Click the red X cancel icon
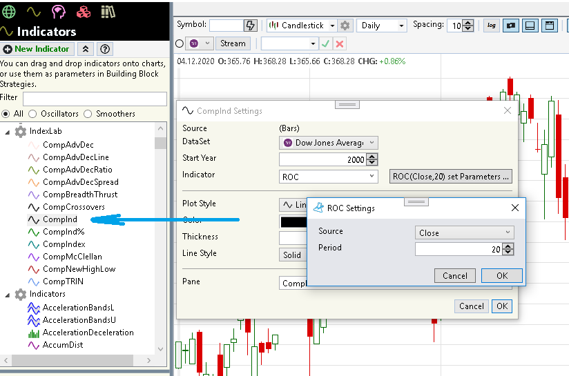Image resolution: width=569 pixels, height=376 pixels. (340, 44)
